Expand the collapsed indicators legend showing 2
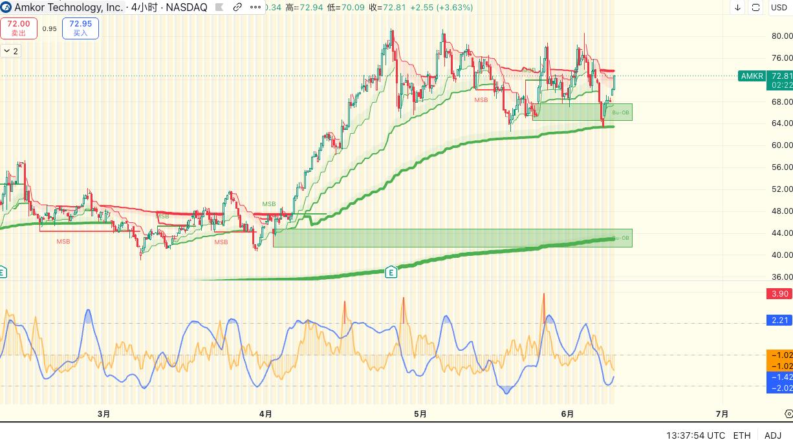 pyautogui.click(x=10, y=50)
